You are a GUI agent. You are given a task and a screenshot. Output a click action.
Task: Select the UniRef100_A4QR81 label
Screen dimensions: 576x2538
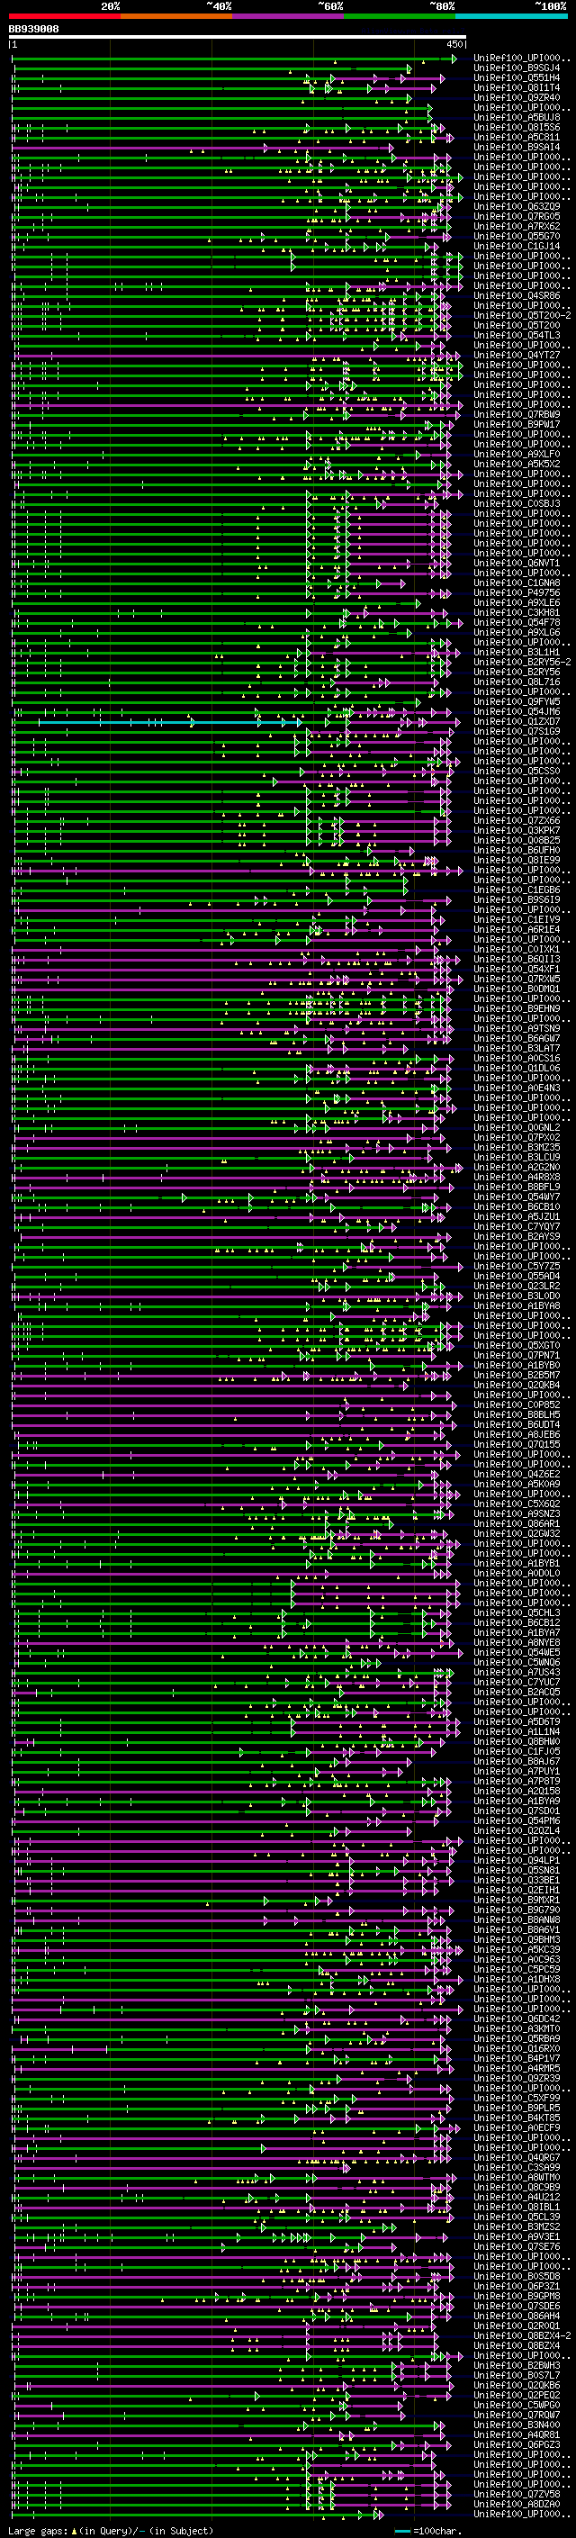(517, 2434)
